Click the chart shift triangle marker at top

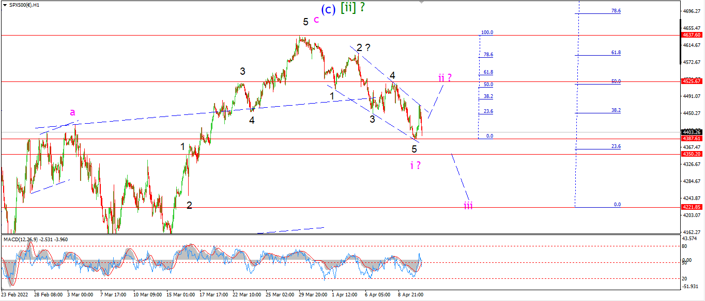pos(422,2)
